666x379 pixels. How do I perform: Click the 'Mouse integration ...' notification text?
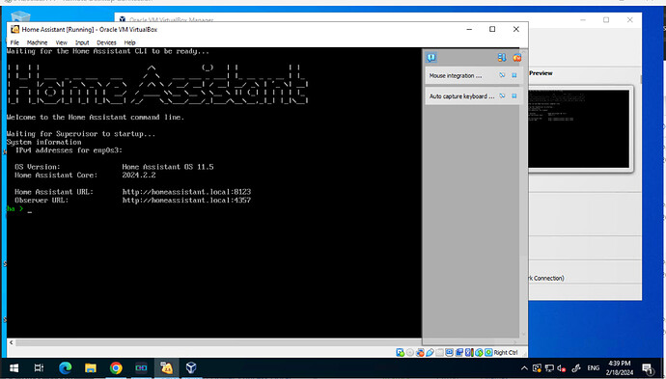(x=456, y=75)
